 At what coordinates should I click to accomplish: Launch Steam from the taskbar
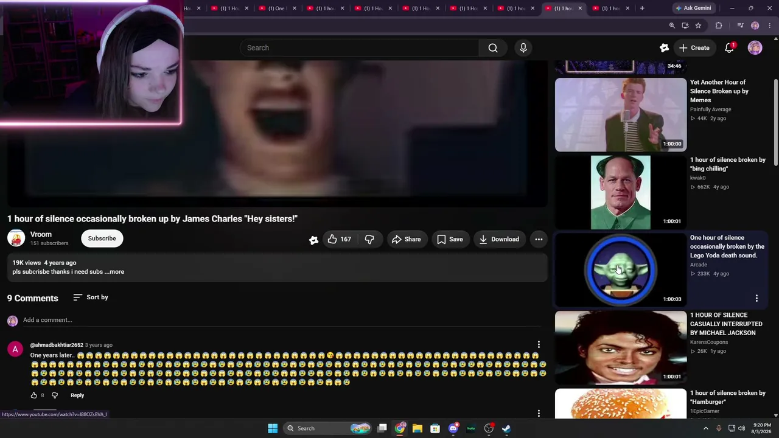tap(506, 428)
